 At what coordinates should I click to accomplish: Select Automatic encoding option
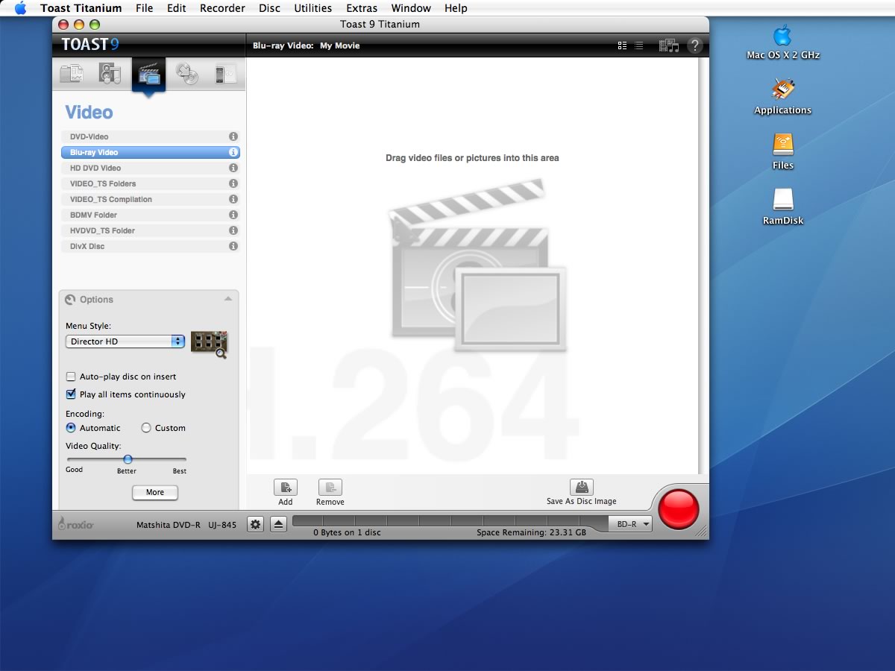tap(71, 428)
